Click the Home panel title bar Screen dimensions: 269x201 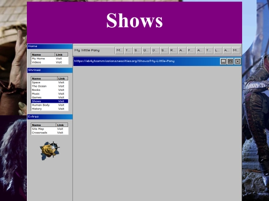[50, 46]
